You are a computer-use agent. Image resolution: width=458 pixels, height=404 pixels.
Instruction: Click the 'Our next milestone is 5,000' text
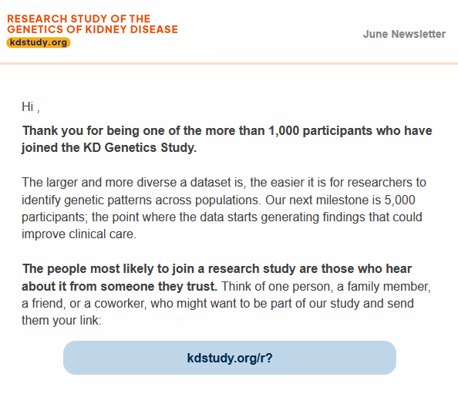(340, 200)
